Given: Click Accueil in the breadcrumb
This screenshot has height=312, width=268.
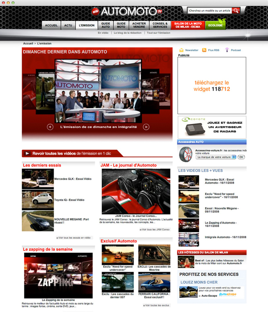Looking at the screenshot, I should click(x=28, y=43).
